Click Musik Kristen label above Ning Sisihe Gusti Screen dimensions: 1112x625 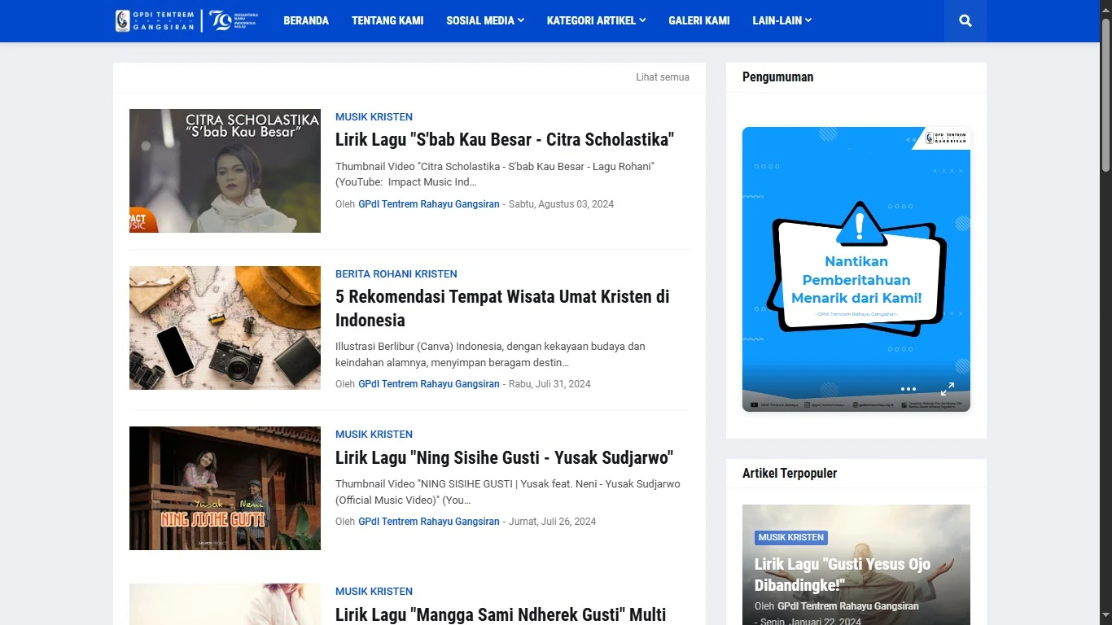coord(374,435)
